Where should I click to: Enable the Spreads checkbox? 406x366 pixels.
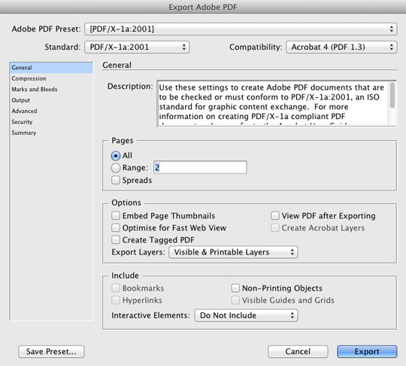coord(116,180)
